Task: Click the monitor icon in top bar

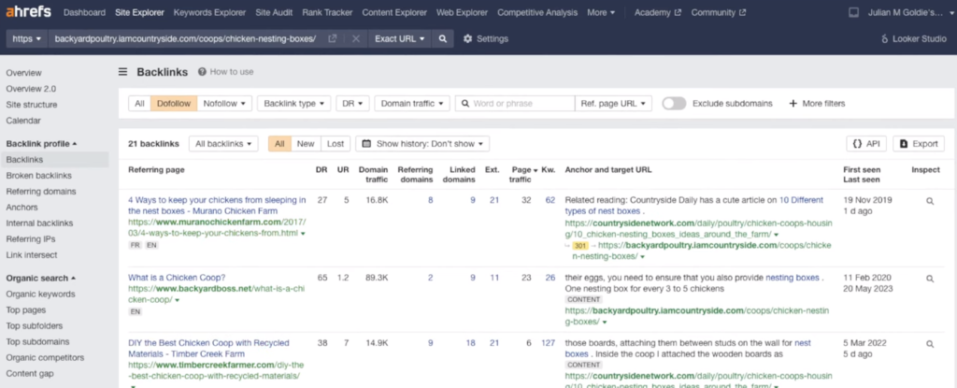Action: click(x=854, y=12)
